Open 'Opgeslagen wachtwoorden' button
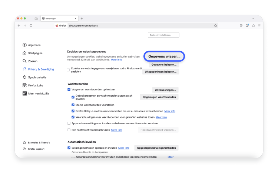This screenshot has height=173, width=278. pyautogui.click(x=159, y=97)
